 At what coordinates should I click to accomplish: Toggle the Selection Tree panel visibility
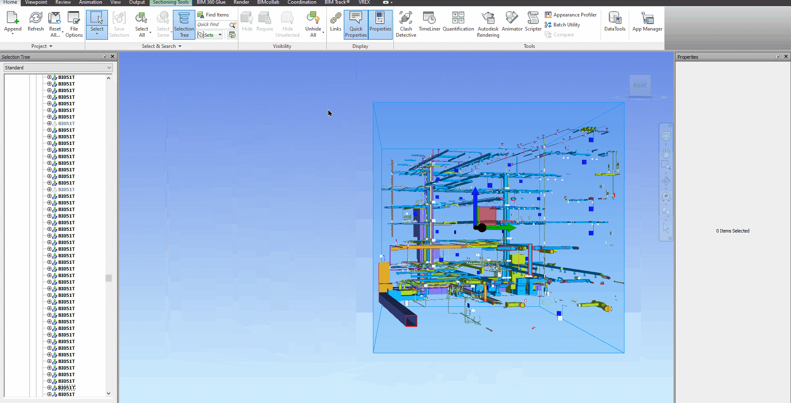point(184,24)
